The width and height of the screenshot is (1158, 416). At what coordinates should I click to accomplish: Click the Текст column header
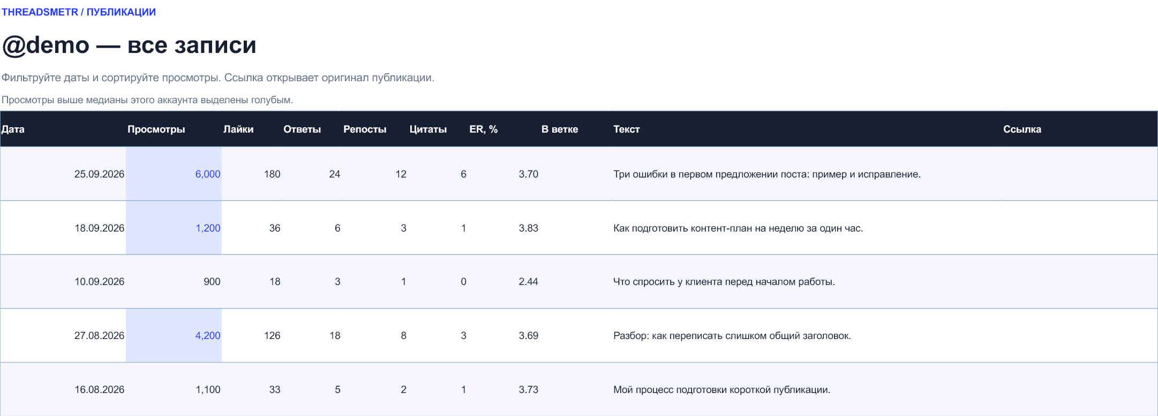point(627,129)
